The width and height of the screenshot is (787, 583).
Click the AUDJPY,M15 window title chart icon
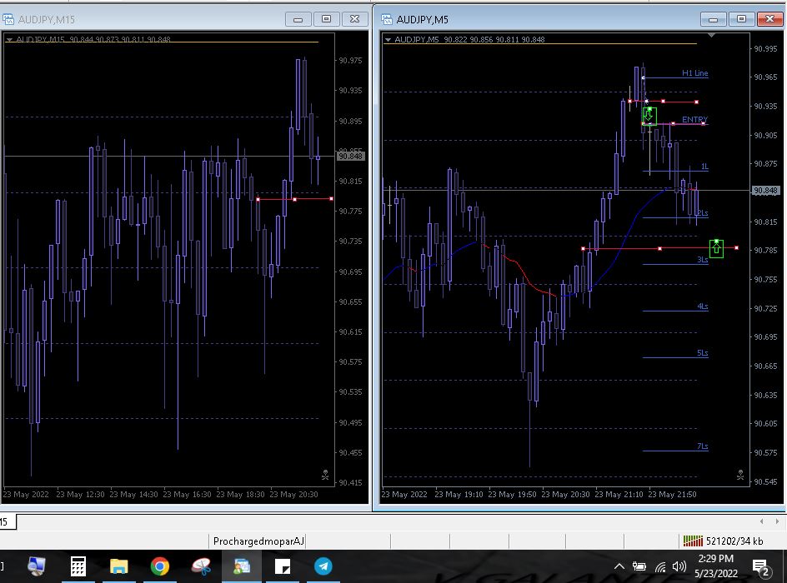(x=8, y=19)
